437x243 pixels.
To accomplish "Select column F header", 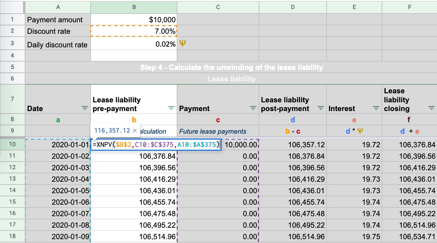I will [x=409, y=7].
